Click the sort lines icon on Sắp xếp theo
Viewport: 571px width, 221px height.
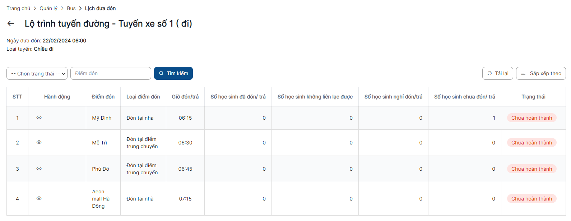tap(523, 73)
